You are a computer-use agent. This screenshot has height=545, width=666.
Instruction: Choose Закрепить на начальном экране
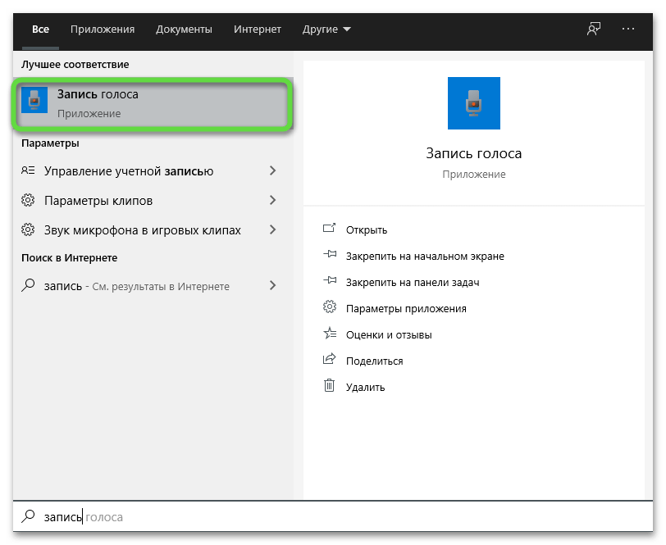point(425,256)
